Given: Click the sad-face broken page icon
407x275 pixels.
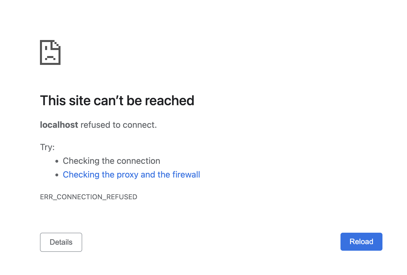Looking at the screenshot, I should pos(50,53).
